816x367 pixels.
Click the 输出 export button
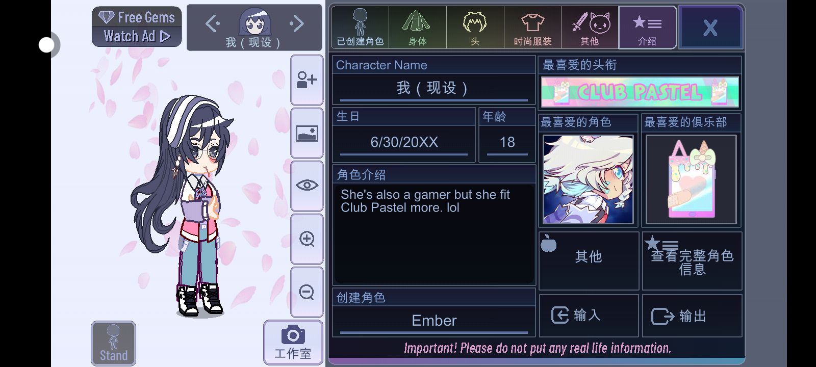coord(692,316)
